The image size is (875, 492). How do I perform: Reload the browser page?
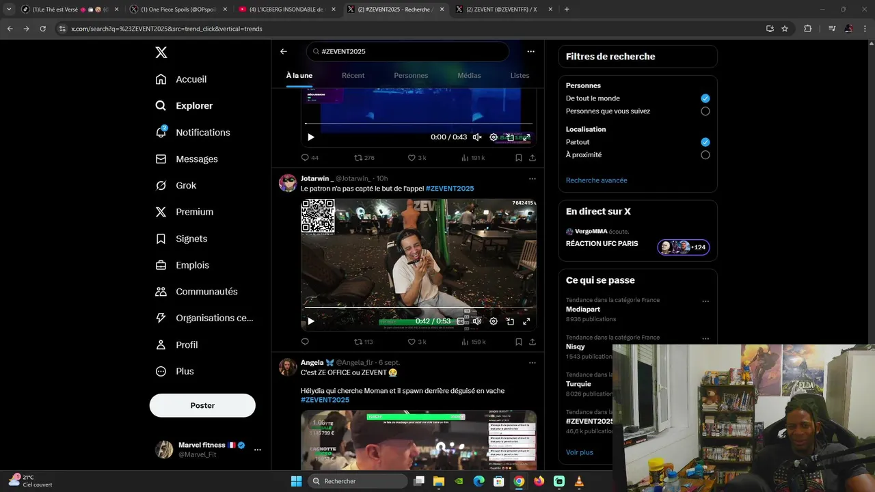point(42,29)
